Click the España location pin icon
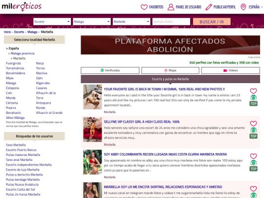This screenshot has width=264, height=198. (x=243, y=7)
